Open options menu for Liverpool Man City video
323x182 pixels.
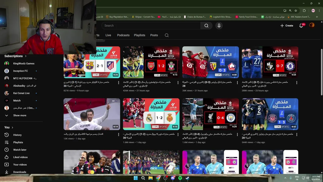(x=237, y=134)
